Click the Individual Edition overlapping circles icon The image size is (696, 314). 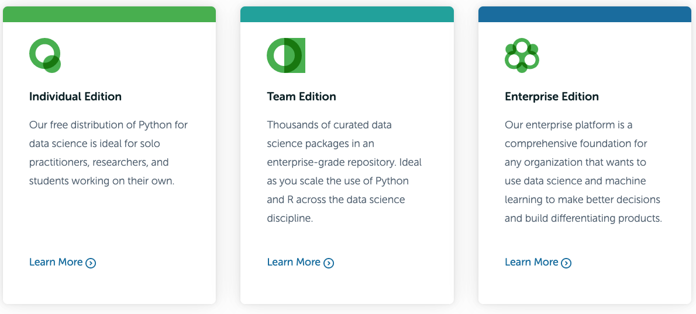[45, 55]
